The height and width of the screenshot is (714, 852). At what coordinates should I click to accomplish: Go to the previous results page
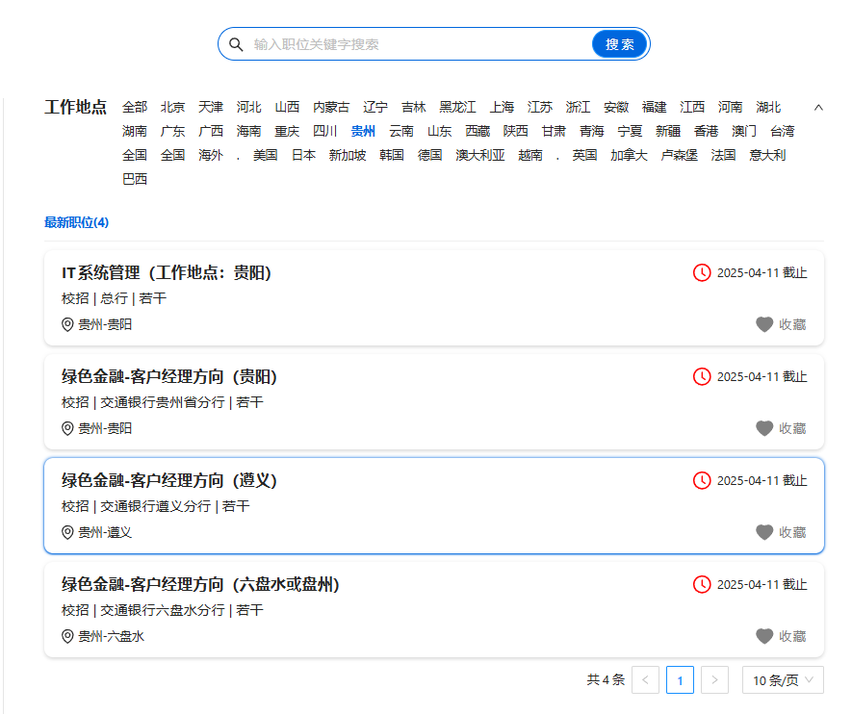(646, 679)
